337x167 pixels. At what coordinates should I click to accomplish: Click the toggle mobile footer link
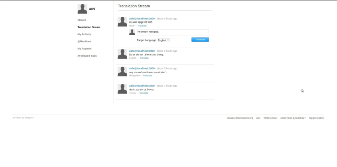pos(316,118)
